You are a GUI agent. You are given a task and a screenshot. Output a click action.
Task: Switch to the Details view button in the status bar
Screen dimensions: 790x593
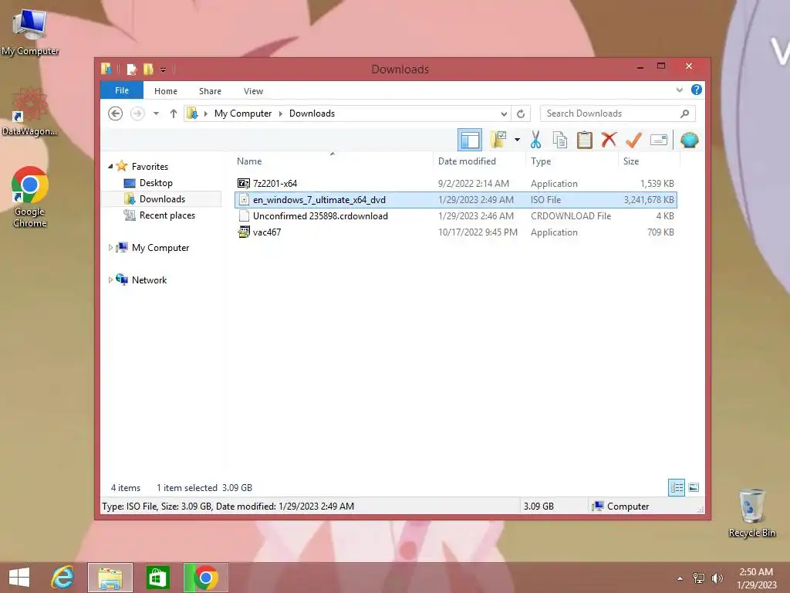(676, 488)
